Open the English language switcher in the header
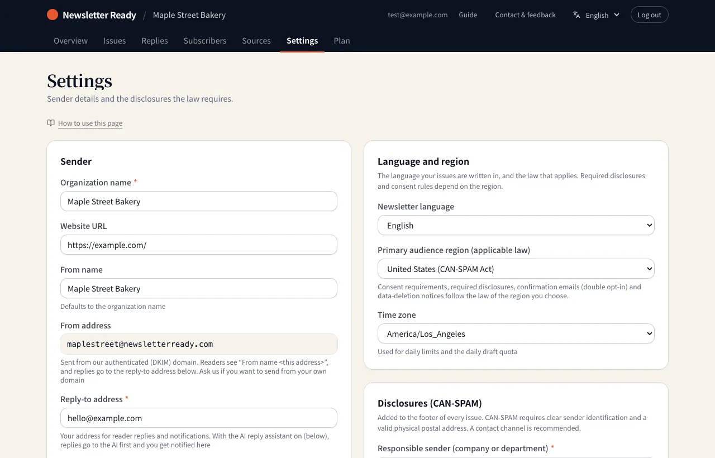The image size is (715, 458). coord(597,15)
